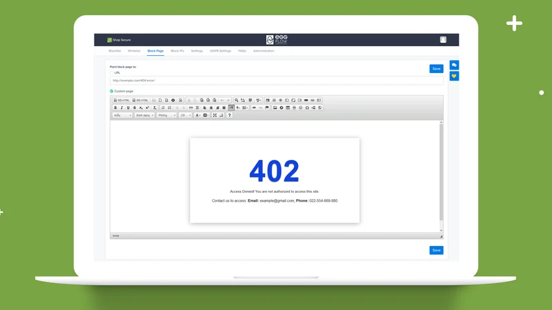Open the set language dropdown
The image size is (552, 310).
pos(246,108)
